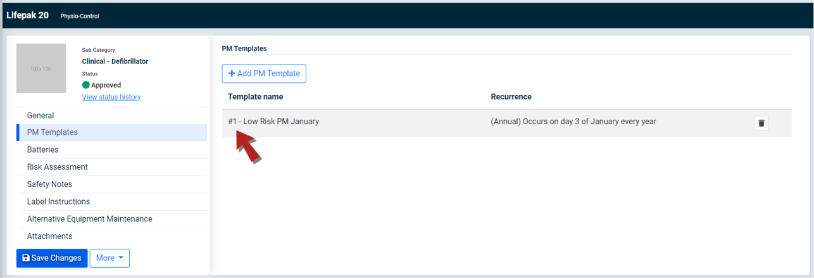Click the 100x100 placeholder equipment image
This screenshot has height=278, width=814.
coord(41,68)
